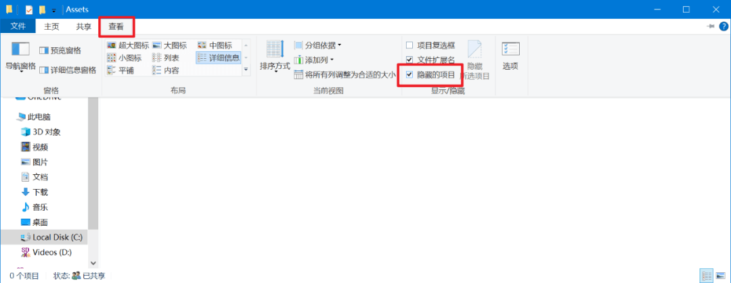Open the 选项 folder options

510,56
